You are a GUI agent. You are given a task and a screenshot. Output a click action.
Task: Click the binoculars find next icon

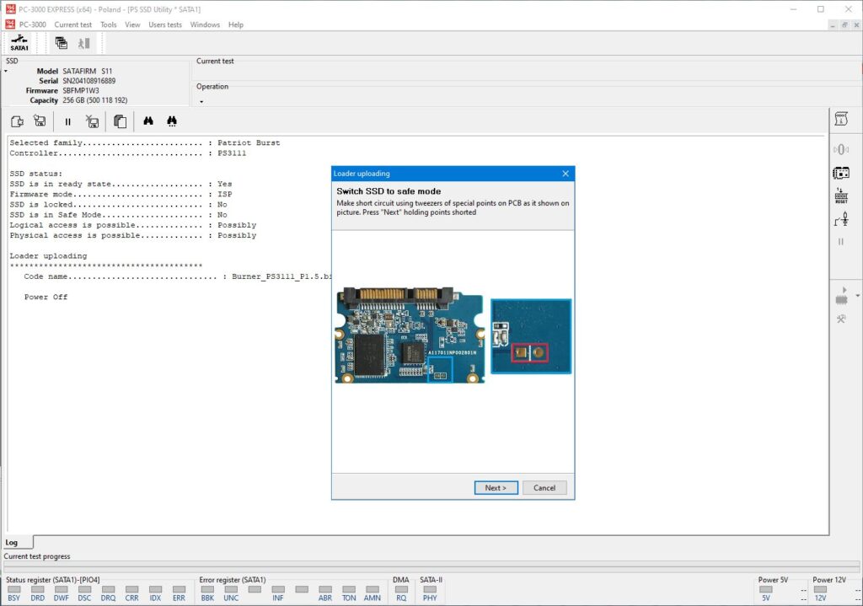pos(172,121)
